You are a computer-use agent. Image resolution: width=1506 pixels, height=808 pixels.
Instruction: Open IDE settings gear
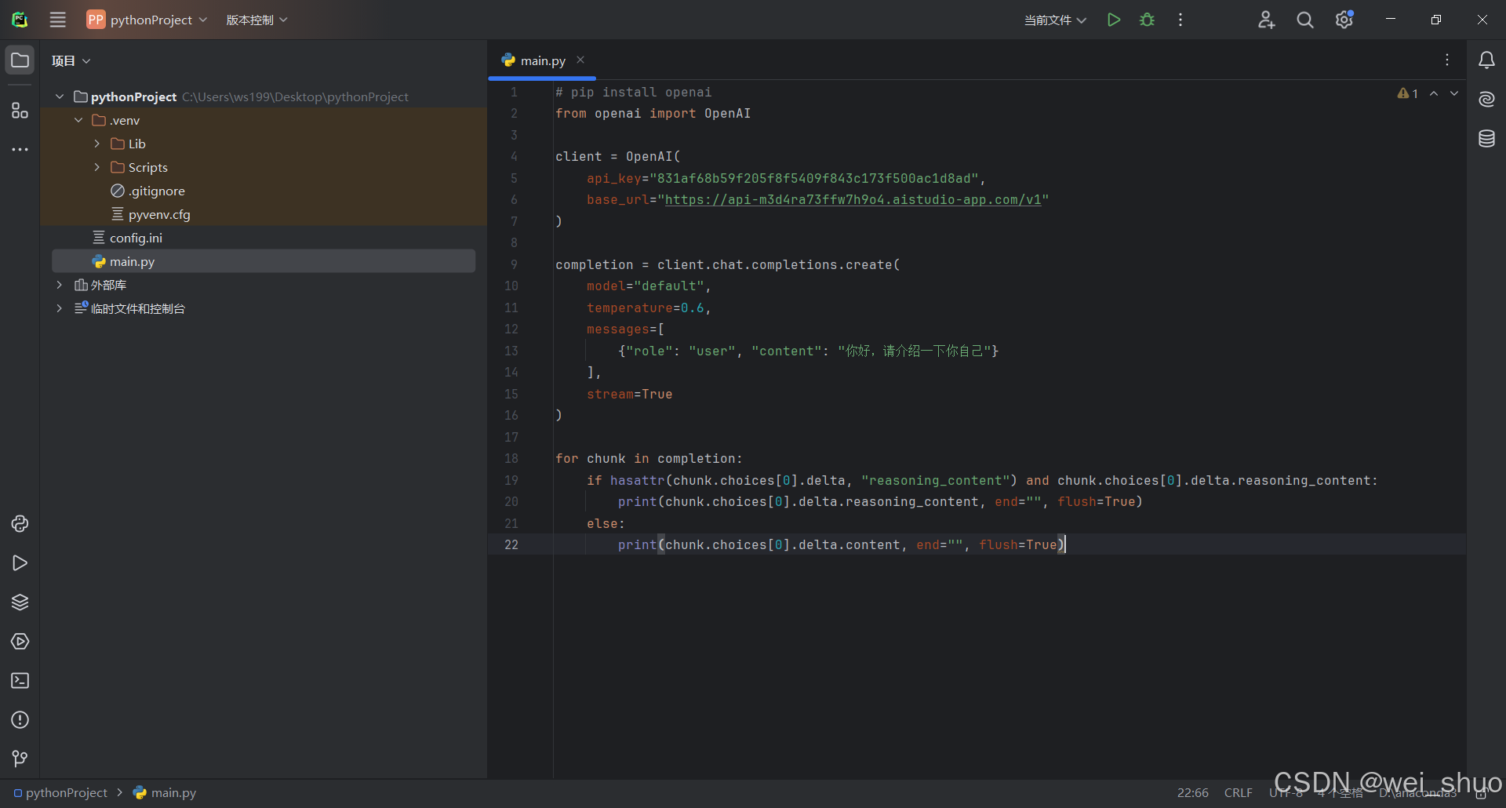click(x=1344, y=20)
